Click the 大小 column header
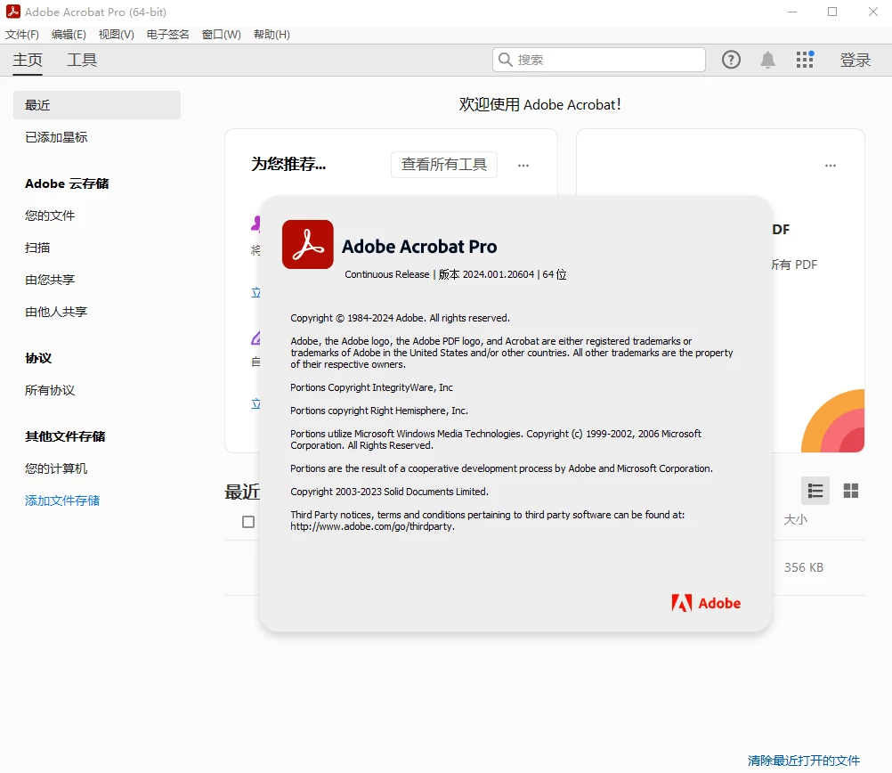The image size is (892, 773). click(x=795, y=519)
